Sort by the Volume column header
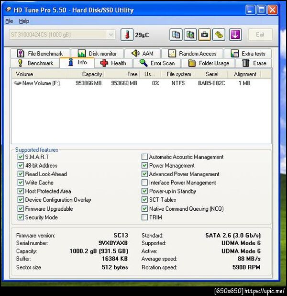Screen dimensions: 287x296 (x=40, y=74)
